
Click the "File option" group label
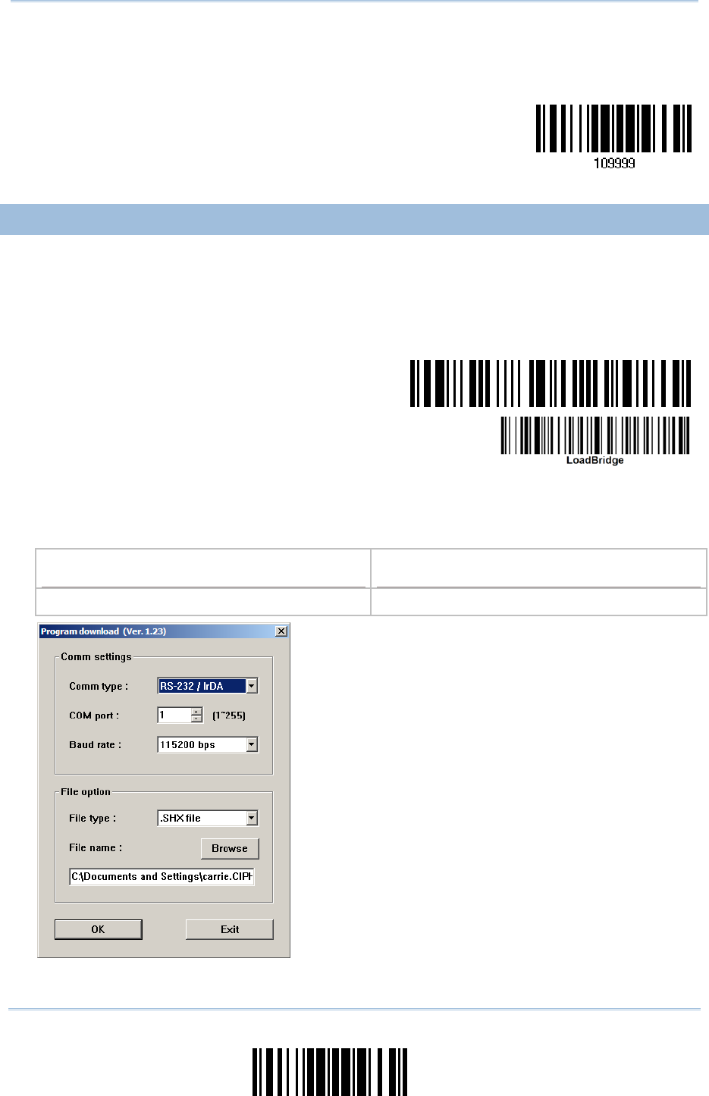[86, 791]
